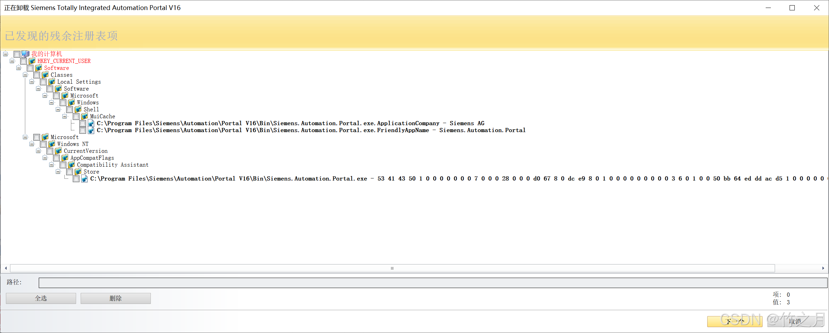Collapse the Store node
This screenshot has height=333, width=829.
(x=58, y=172)
